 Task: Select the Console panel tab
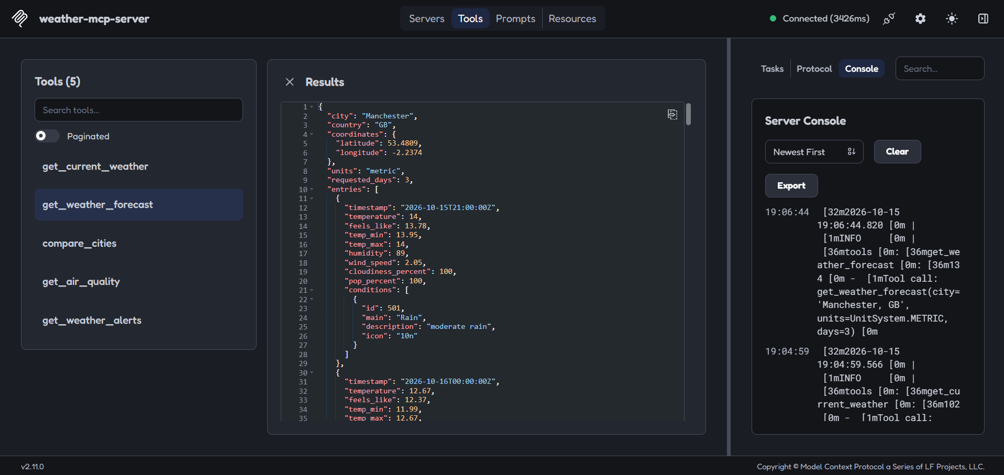pyautogui.click(x=862, y=69)
